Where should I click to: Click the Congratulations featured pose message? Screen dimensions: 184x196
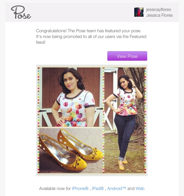point(91,37)
